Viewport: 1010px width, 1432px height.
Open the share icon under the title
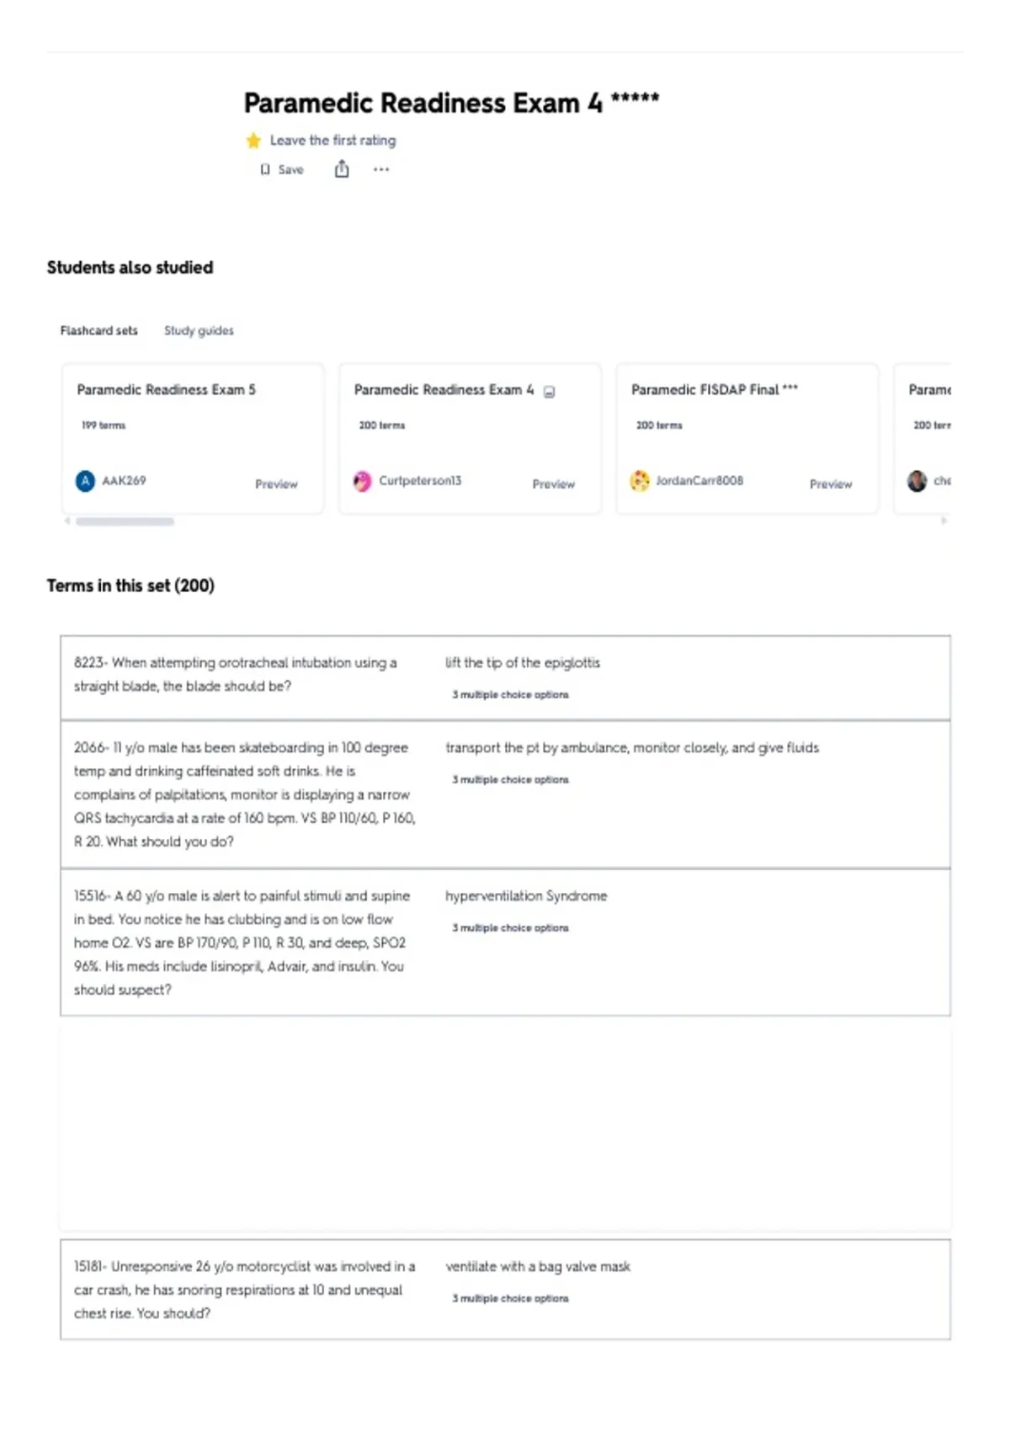[x=342, y=169]
